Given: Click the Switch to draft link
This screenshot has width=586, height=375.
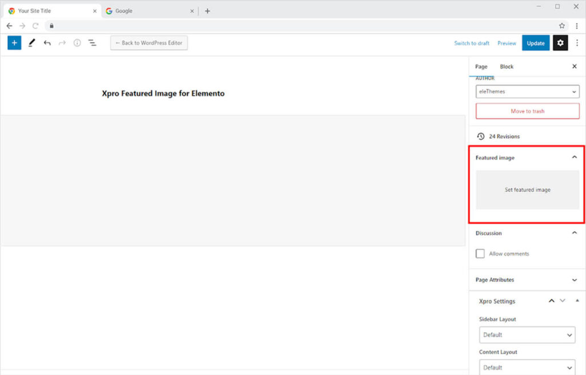Looking at the screenshot, I should (x=472, y=43).
